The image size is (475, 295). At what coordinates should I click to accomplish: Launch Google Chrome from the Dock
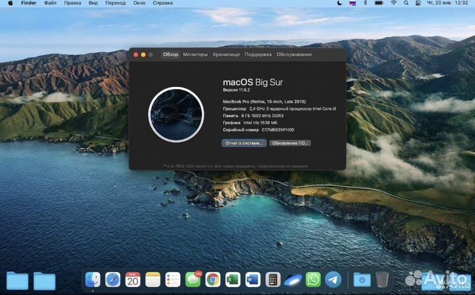point(212,280)
